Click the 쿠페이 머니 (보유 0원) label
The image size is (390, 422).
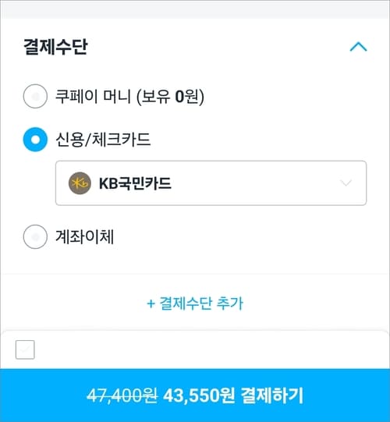(x=129, y=97)
